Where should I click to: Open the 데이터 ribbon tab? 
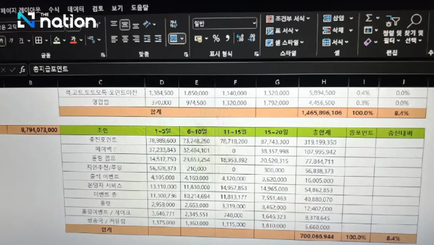pos(76,9)
